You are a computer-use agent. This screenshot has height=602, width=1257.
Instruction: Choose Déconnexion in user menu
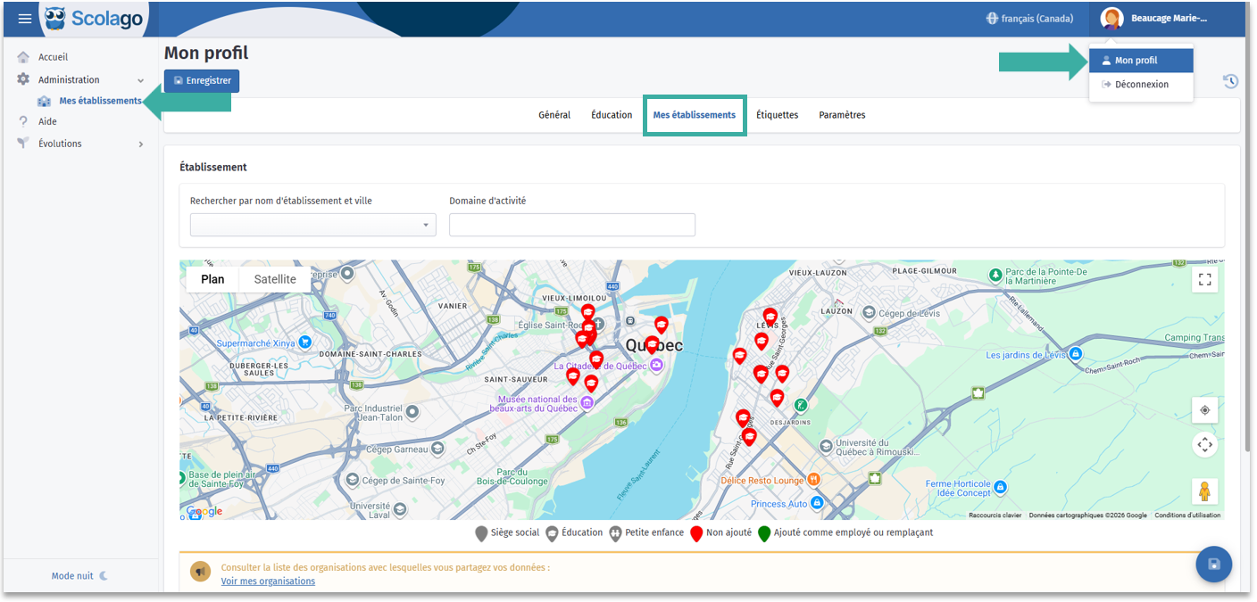click(1141, 85)
